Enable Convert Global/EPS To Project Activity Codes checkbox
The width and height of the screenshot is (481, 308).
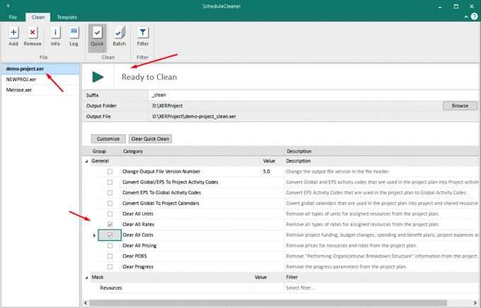pyautogui.click(x=110, y=182)
